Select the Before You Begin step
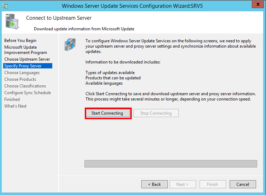266x195 pixels. tap(20, 41)
